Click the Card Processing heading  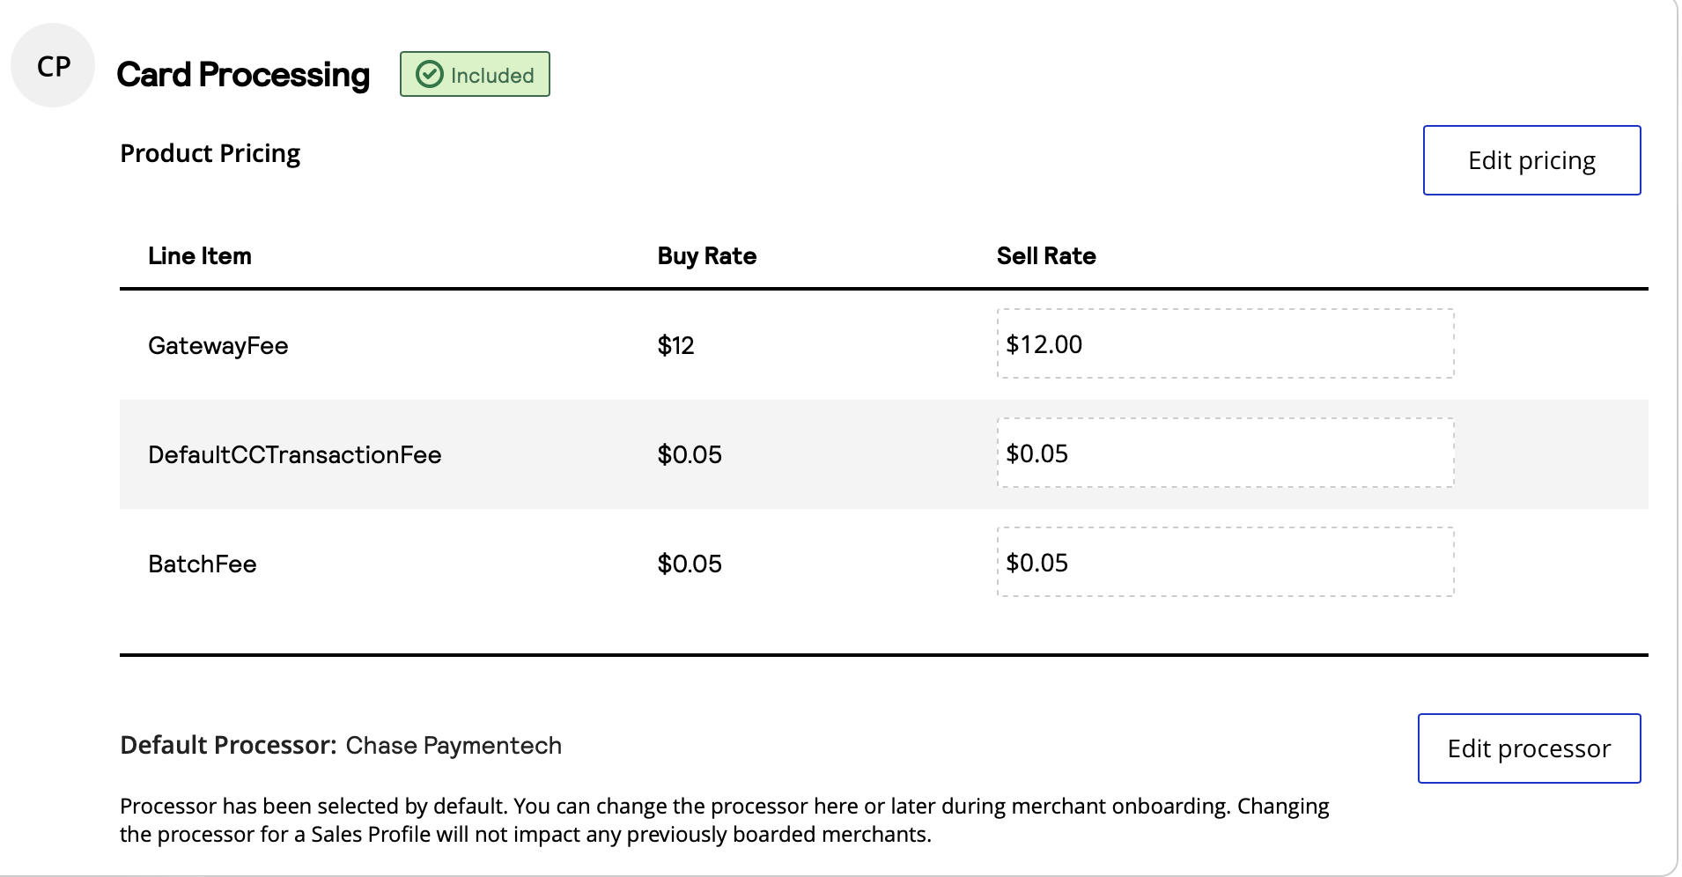242,75
